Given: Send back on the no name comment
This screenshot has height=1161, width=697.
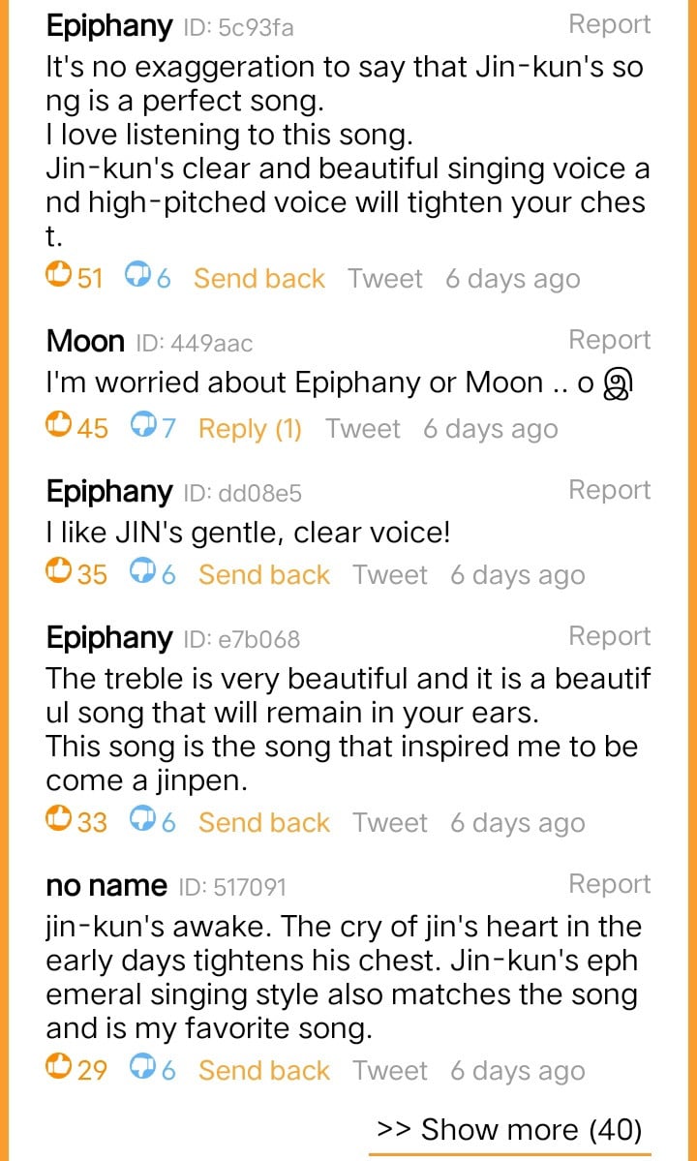Looking at the screenshot, I should (264, 1070).
